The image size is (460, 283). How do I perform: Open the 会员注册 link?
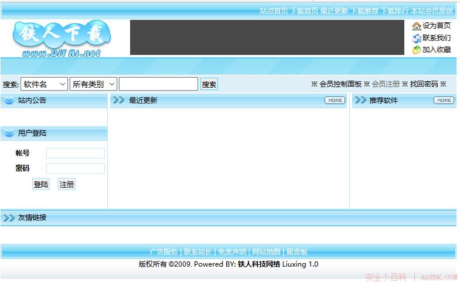click(386, 84)
